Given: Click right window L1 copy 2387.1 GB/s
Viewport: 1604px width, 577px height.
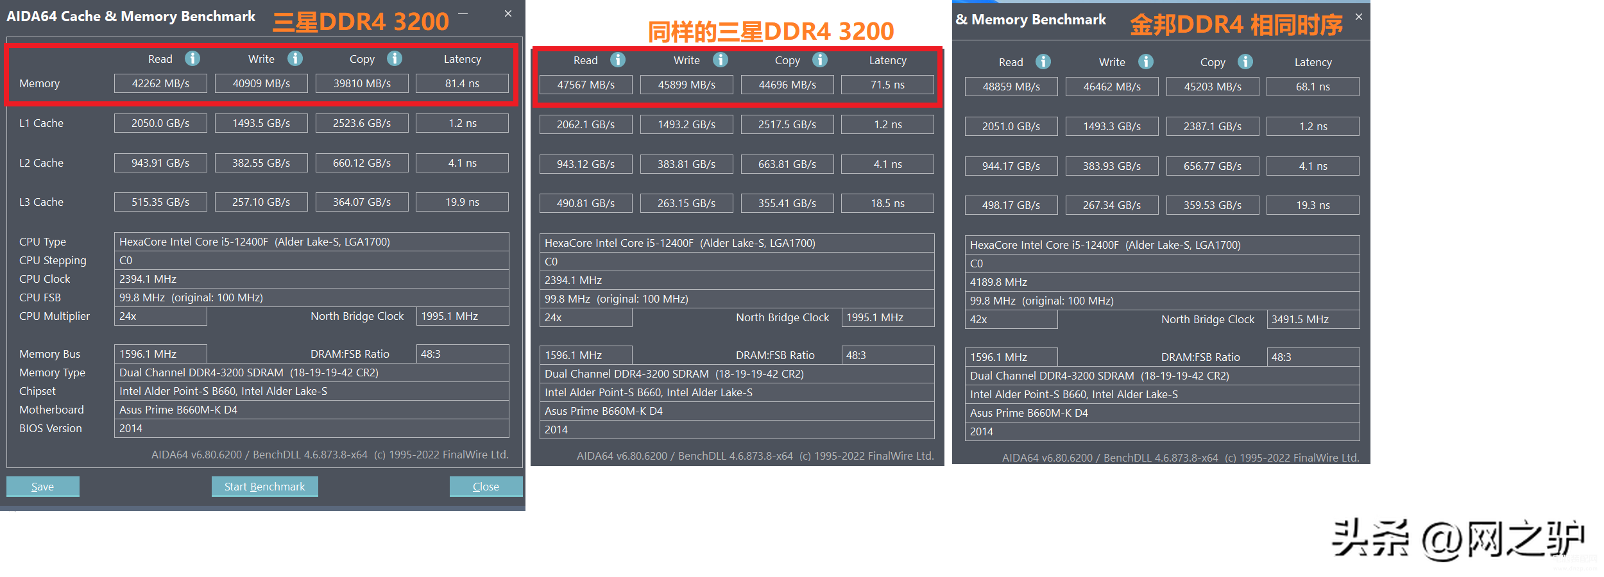Looking at the screenshot, I should coord(1213,126).
